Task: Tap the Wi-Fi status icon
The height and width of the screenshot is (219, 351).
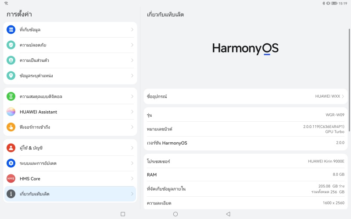Action: click(x=6, y=3)
